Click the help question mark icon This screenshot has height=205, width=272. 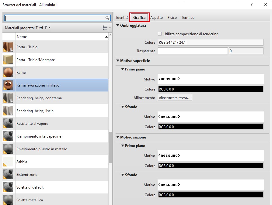(252, 5)
